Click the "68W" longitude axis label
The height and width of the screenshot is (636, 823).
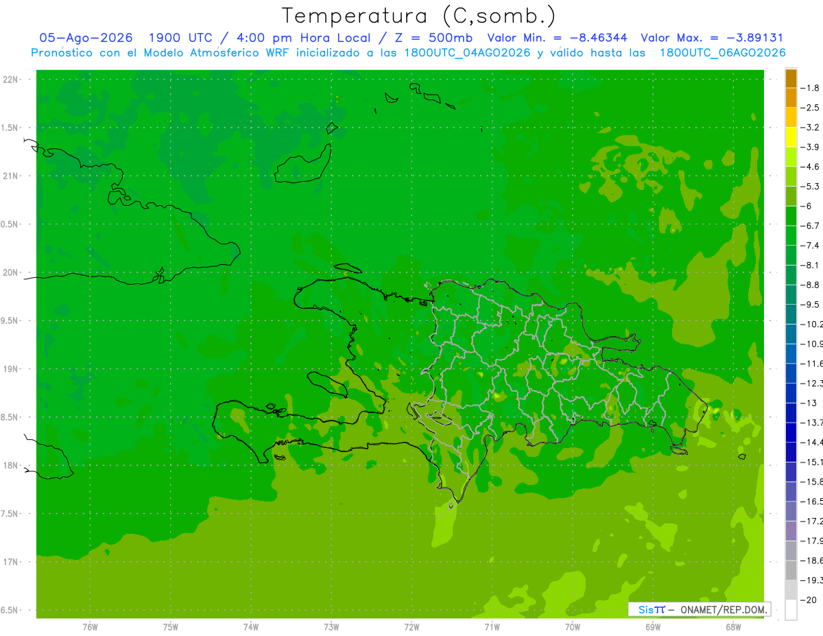733,626
